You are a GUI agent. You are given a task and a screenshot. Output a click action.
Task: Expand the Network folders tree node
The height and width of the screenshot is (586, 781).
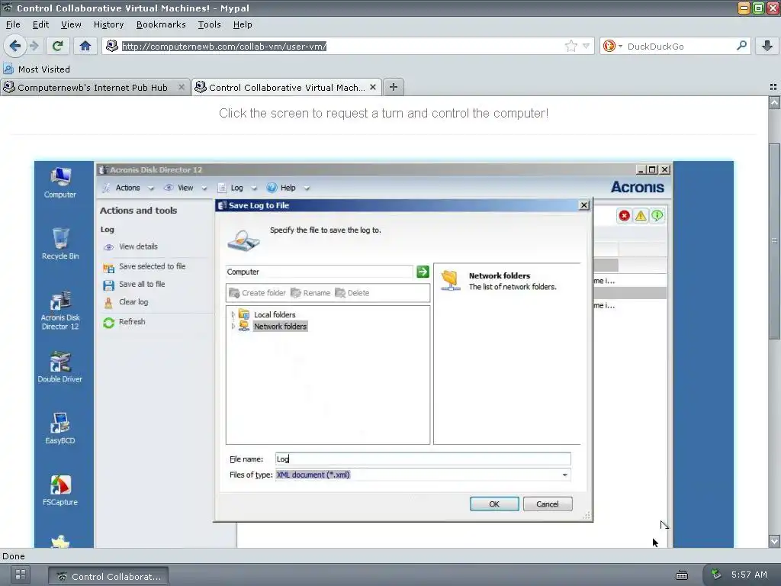(x=233, y=327)
